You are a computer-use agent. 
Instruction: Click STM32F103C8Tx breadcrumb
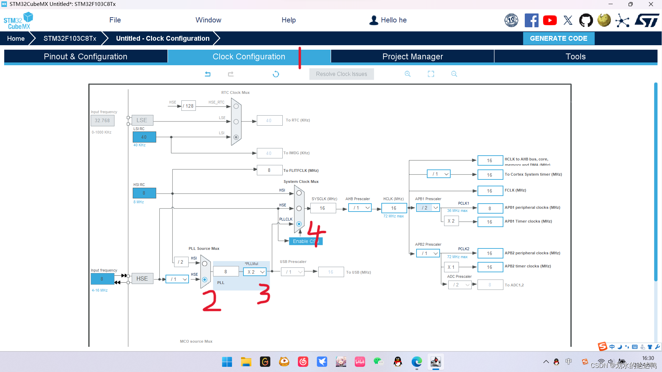point(70,38)
